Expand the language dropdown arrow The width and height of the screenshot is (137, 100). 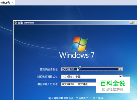click(120, 69)
